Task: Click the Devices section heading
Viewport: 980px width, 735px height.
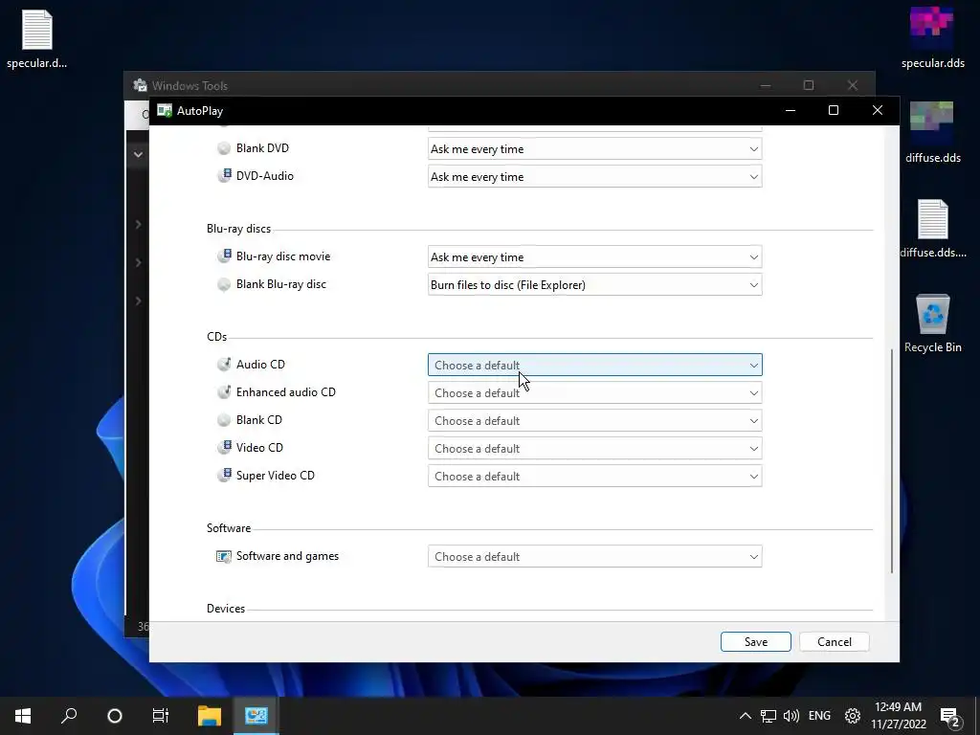Action: point(226,609)
